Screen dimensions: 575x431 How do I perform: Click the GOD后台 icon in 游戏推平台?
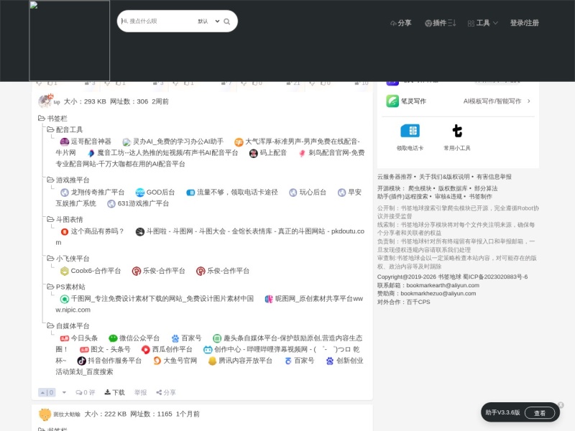[140, 192]
